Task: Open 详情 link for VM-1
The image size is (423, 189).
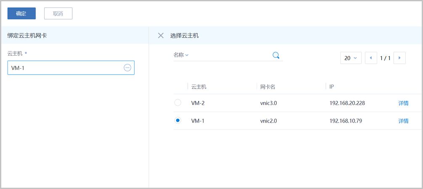Action: point(403,121)
